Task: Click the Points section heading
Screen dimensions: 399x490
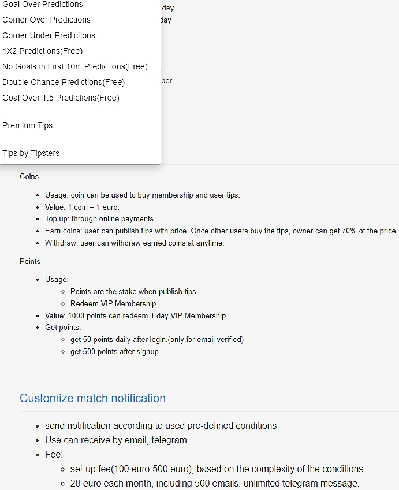Action: (x=30, y=261)
